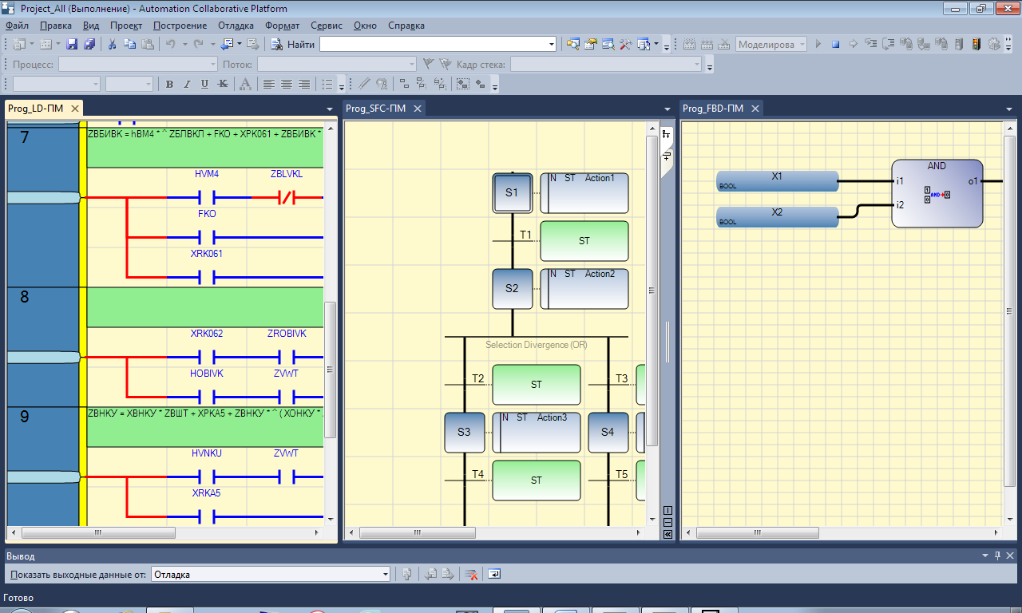Open the Файл menu
The image size is (1022, 613).
tap(17, 26)
